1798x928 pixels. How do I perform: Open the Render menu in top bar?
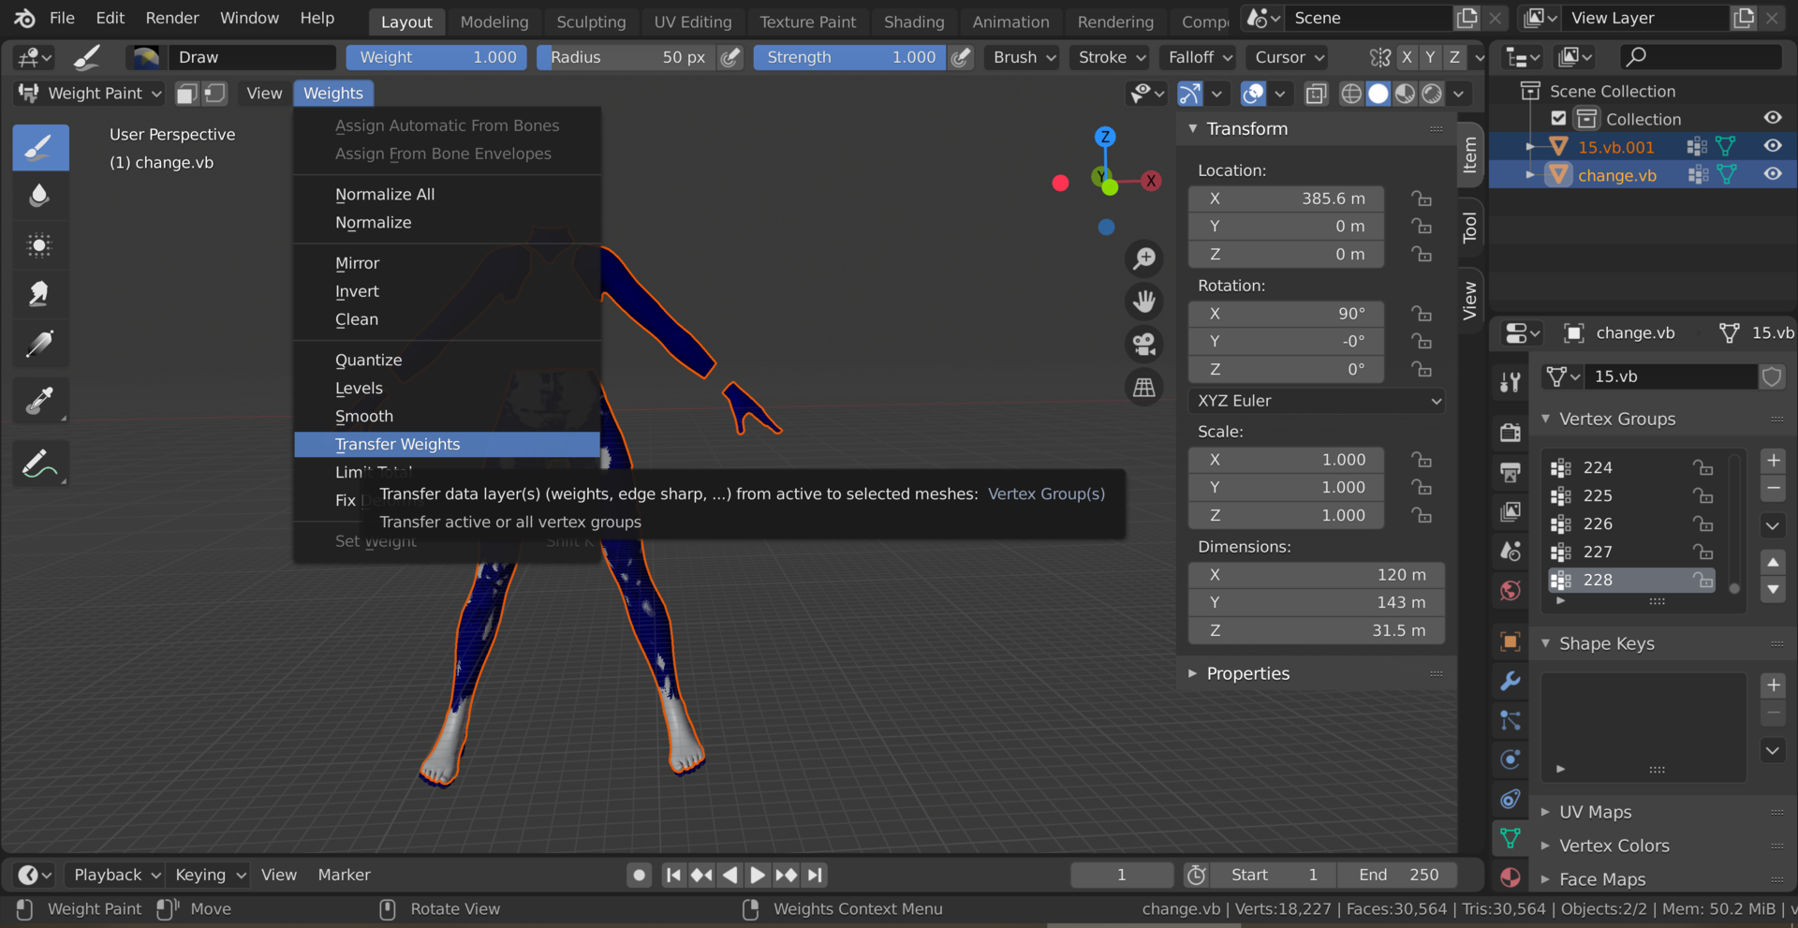click(172, 18)
